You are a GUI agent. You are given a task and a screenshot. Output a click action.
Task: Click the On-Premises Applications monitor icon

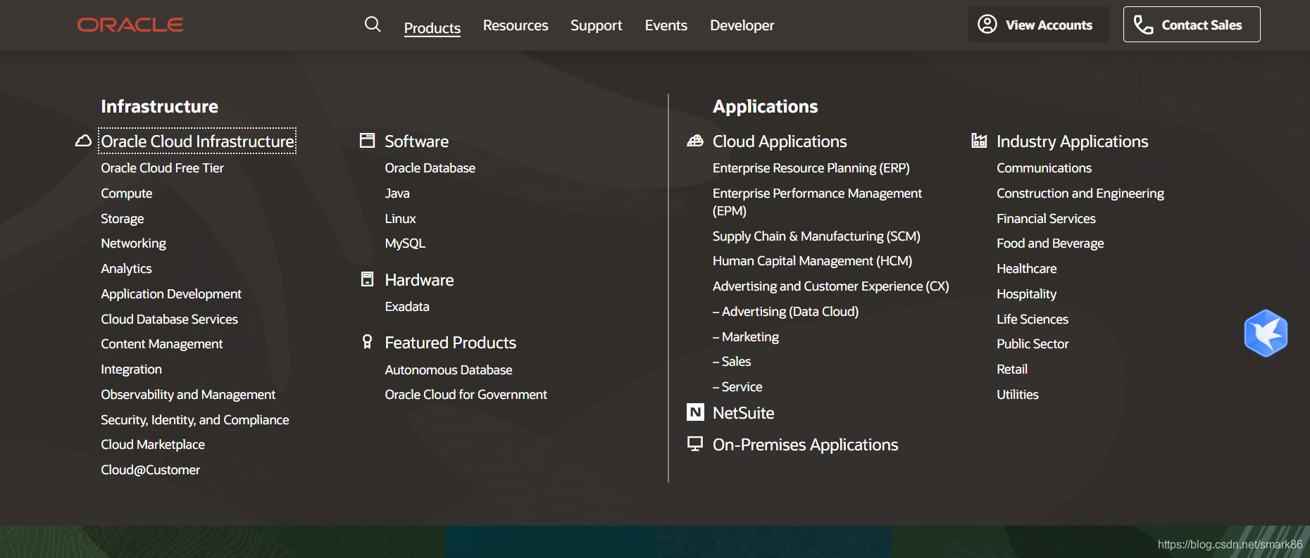click(695, 444)
